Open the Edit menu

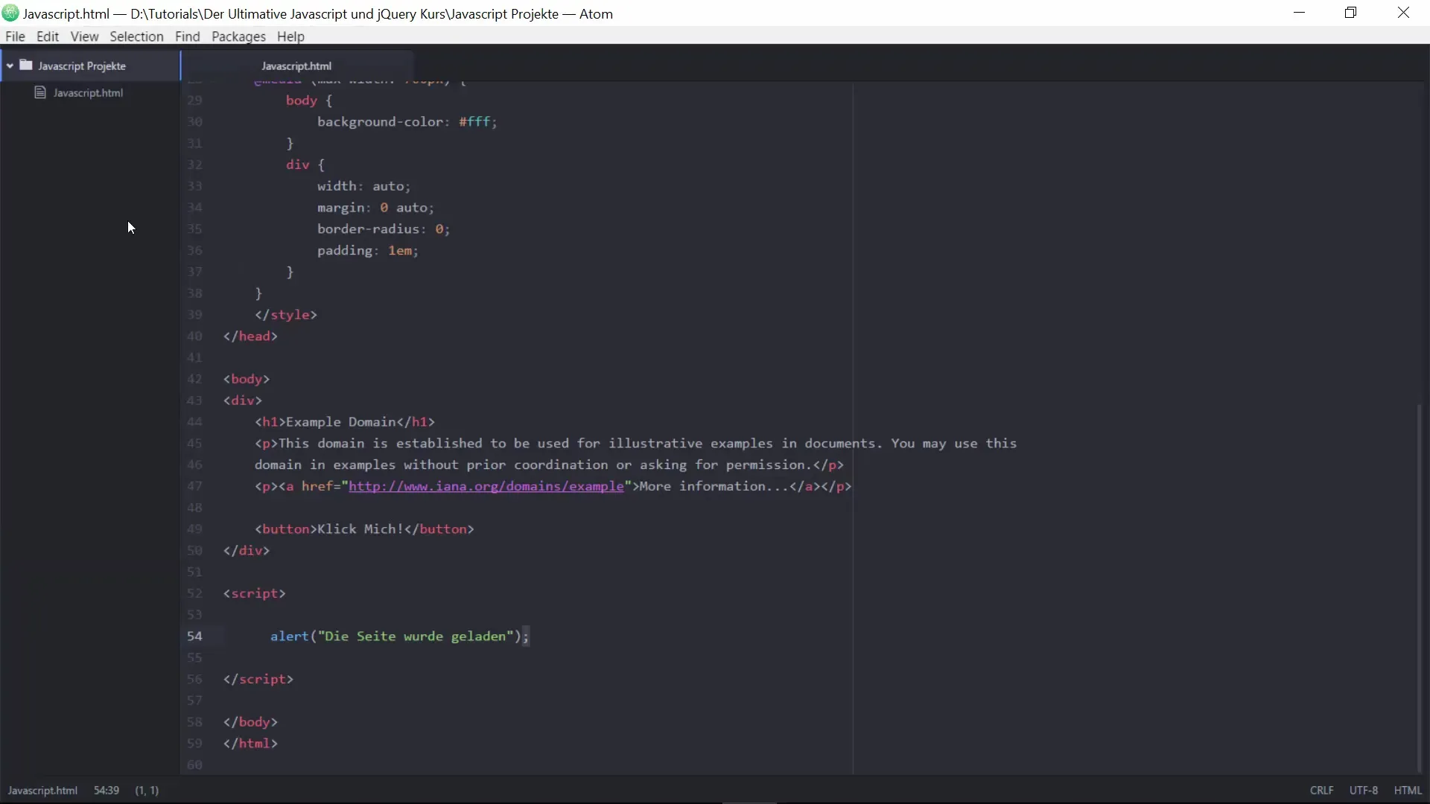tap(48, 36)
